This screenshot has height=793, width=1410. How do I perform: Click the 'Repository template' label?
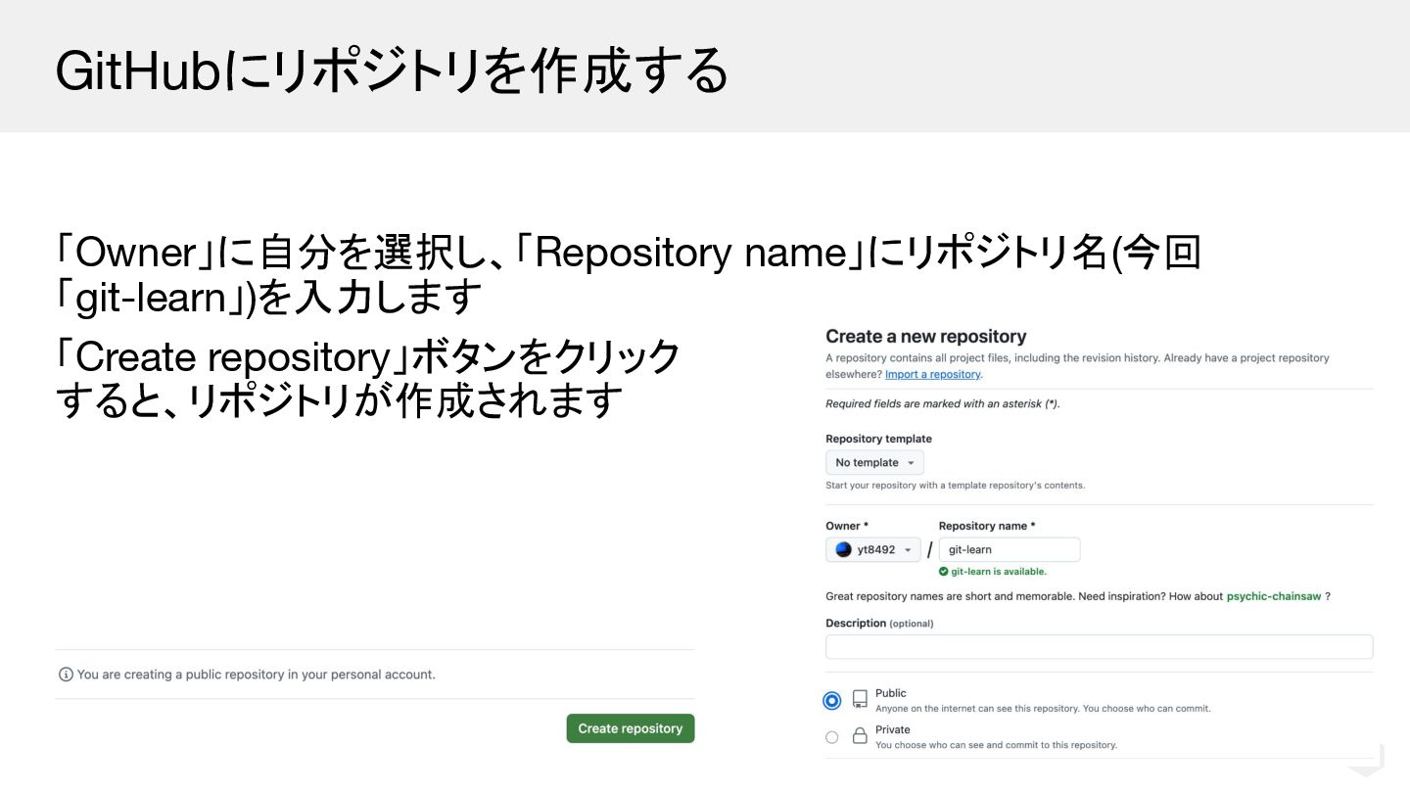(879, 439)
